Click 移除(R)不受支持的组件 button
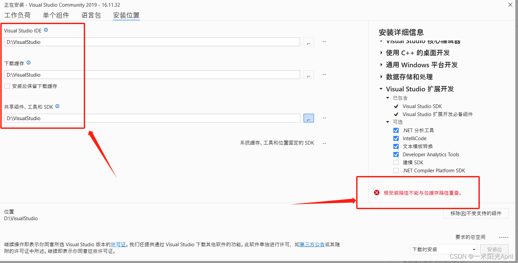The width and height of the screenshot is (518, 263). click(476, 213)
